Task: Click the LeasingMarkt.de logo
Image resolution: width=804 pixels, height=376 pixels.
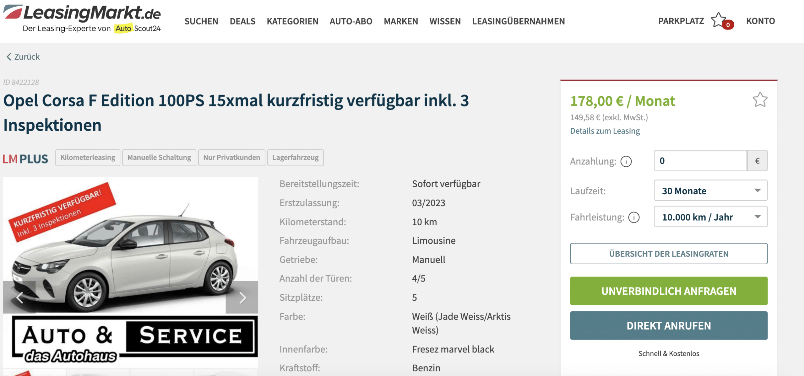Action: (x=82, y=18)
